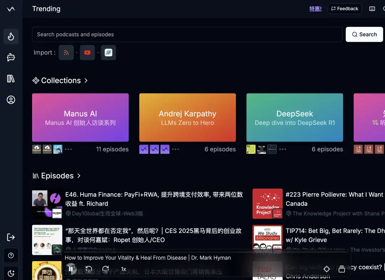
Task: Click the Collections heading
Action: pos(61,81)
